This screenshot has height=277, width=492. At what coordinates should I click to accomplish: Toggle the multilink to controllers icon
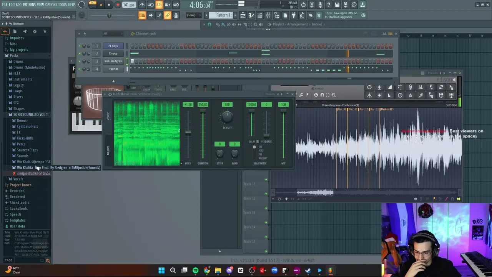tap(176, 15)
